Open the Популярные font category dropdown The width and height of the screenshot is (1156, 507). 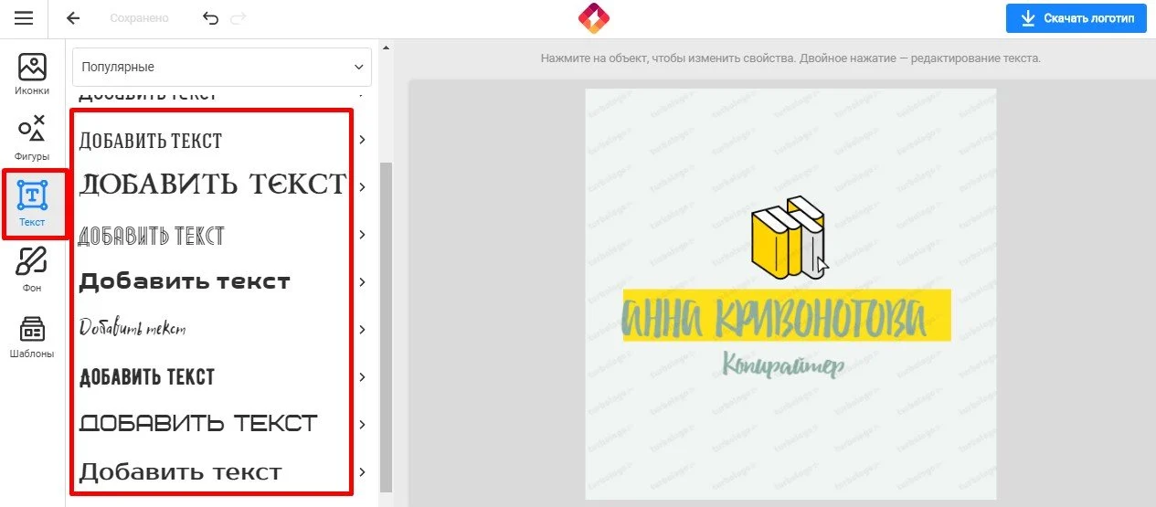pyautogui.click(x=222, y=67)
